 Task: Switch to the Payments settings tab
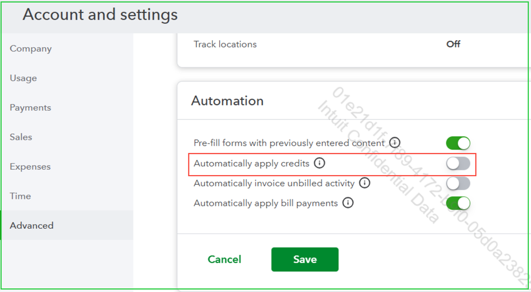tap(30, 108)
